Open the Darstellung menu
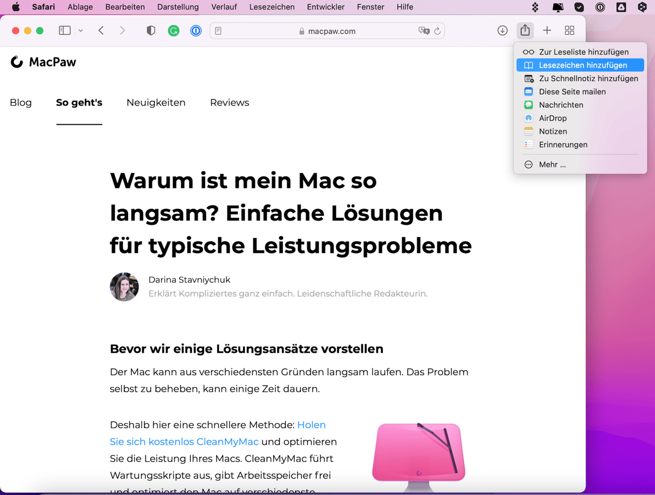Image resolution: width=655 pixels, height=495 pixels. tap(178, 7)
